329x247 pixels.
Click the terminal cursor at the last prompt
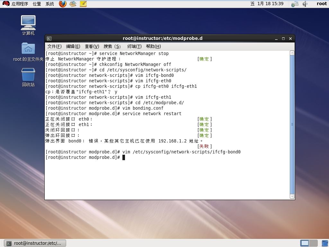[124, 157]
